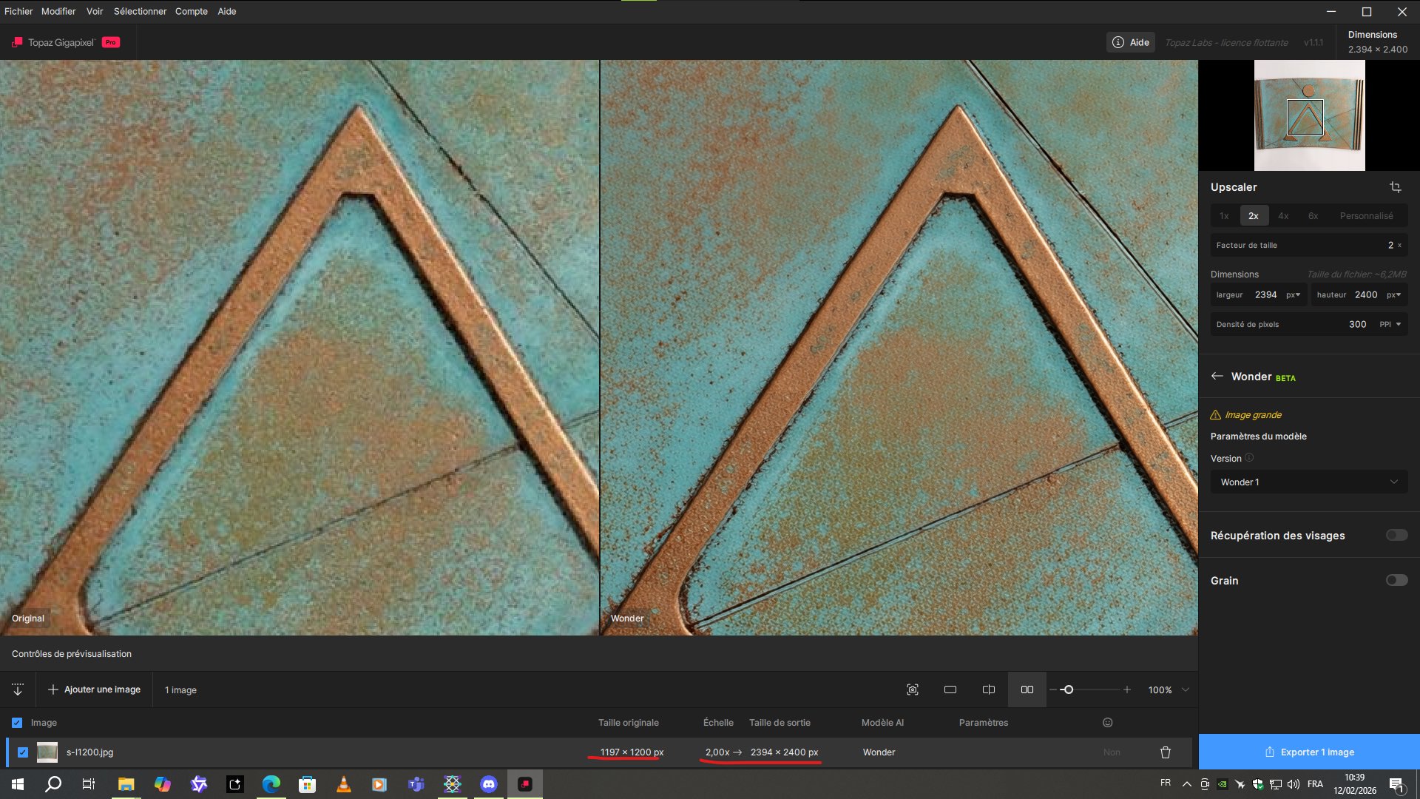The height and width of the screenshot is (799, 1420).
Task: Expand the 100% zoom level dropdown
Action: (x=1186, y=690)
